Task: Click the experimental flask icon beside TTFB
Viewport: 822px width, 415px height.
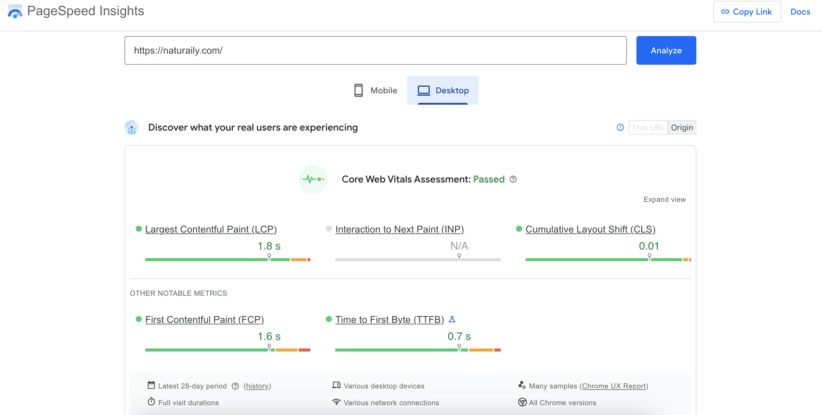Action: point(452,319)
